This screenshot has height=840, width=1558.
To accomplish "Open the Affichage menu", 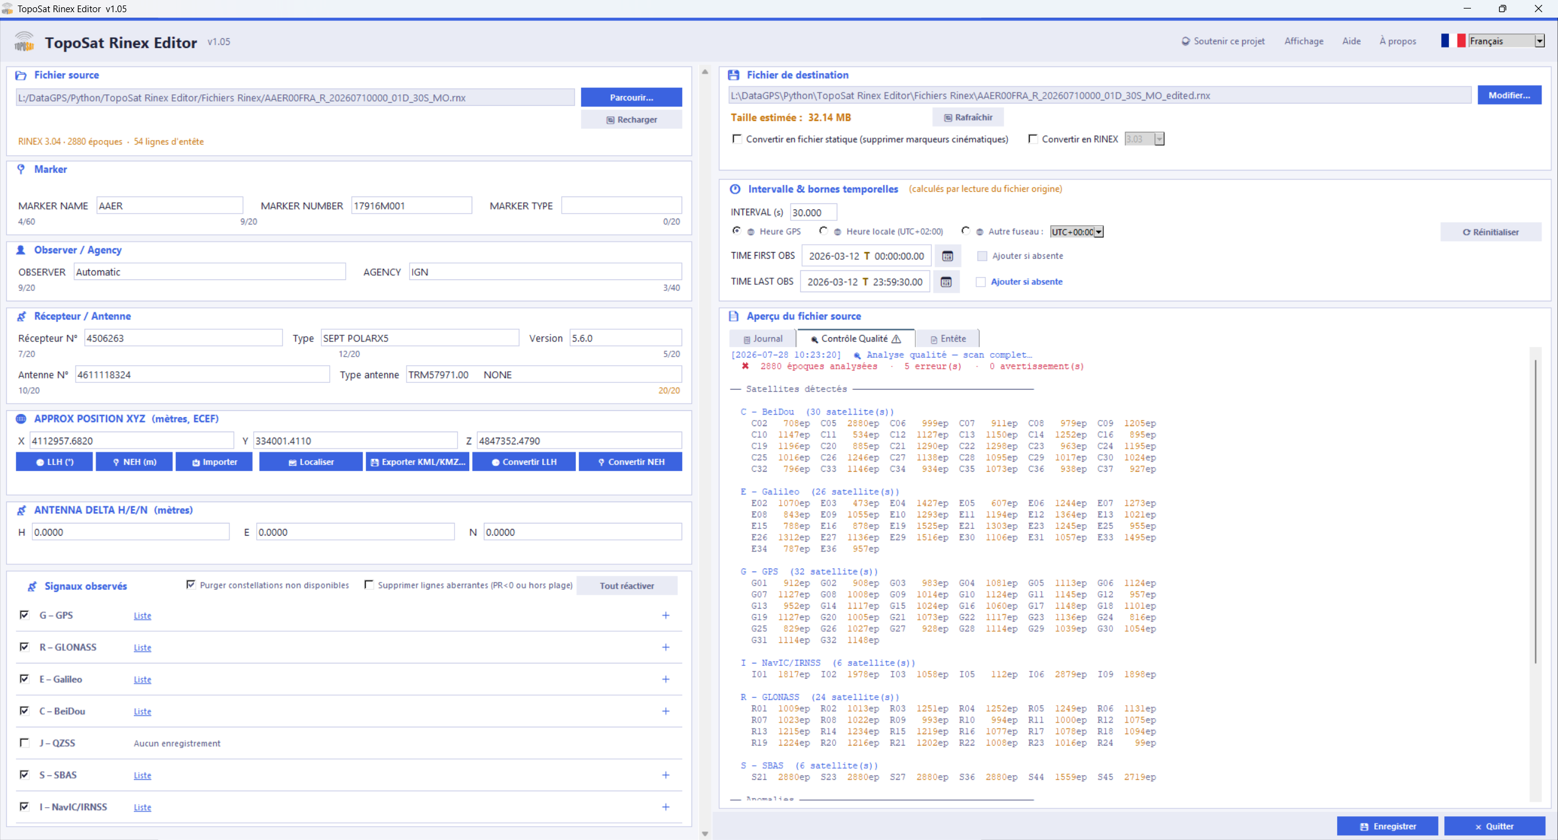I will coord(1304,41).
